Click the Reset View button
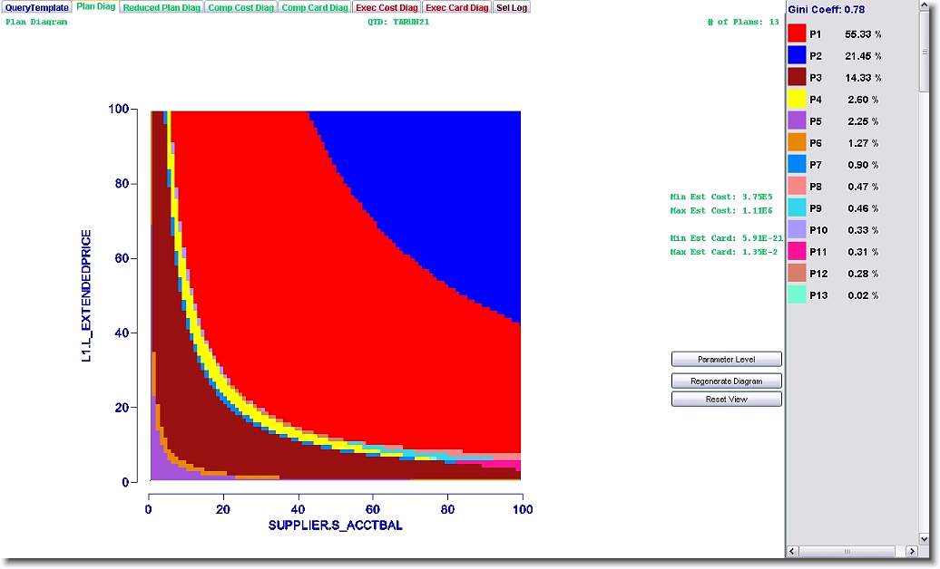The height and width of the screenshot is (569, 940). [726, 400]
